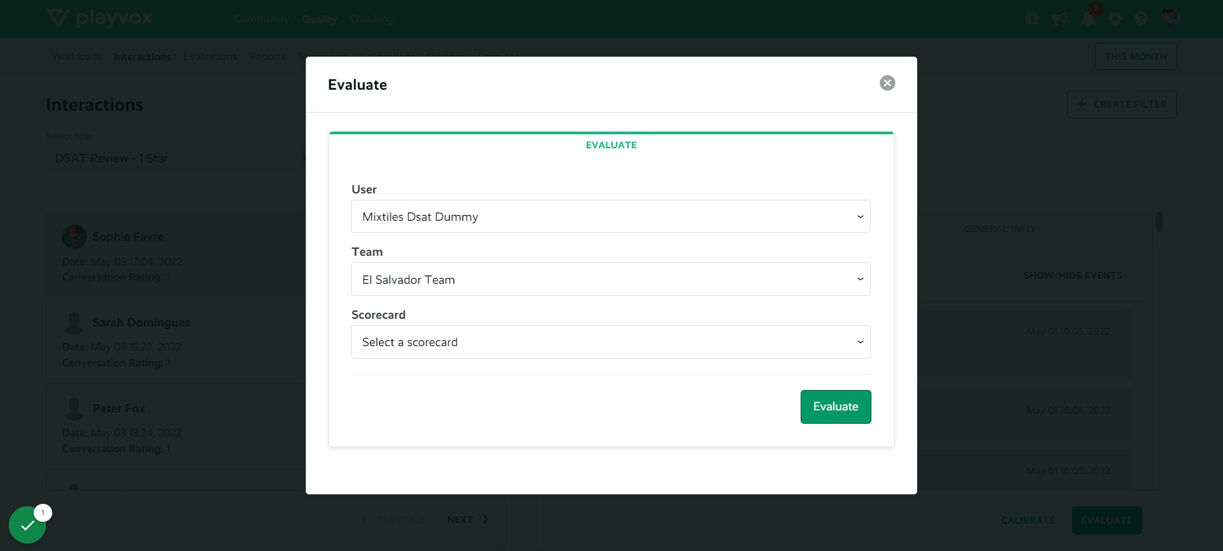Select the Sarah Dominguez interaction
The width and height of the screenshot is (1223, 551).
pyautogui.click(x=176, y=340)
